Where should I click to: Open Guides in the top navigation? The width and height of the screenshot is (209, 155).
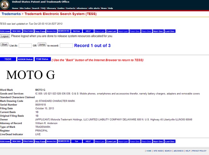[61, 8]
